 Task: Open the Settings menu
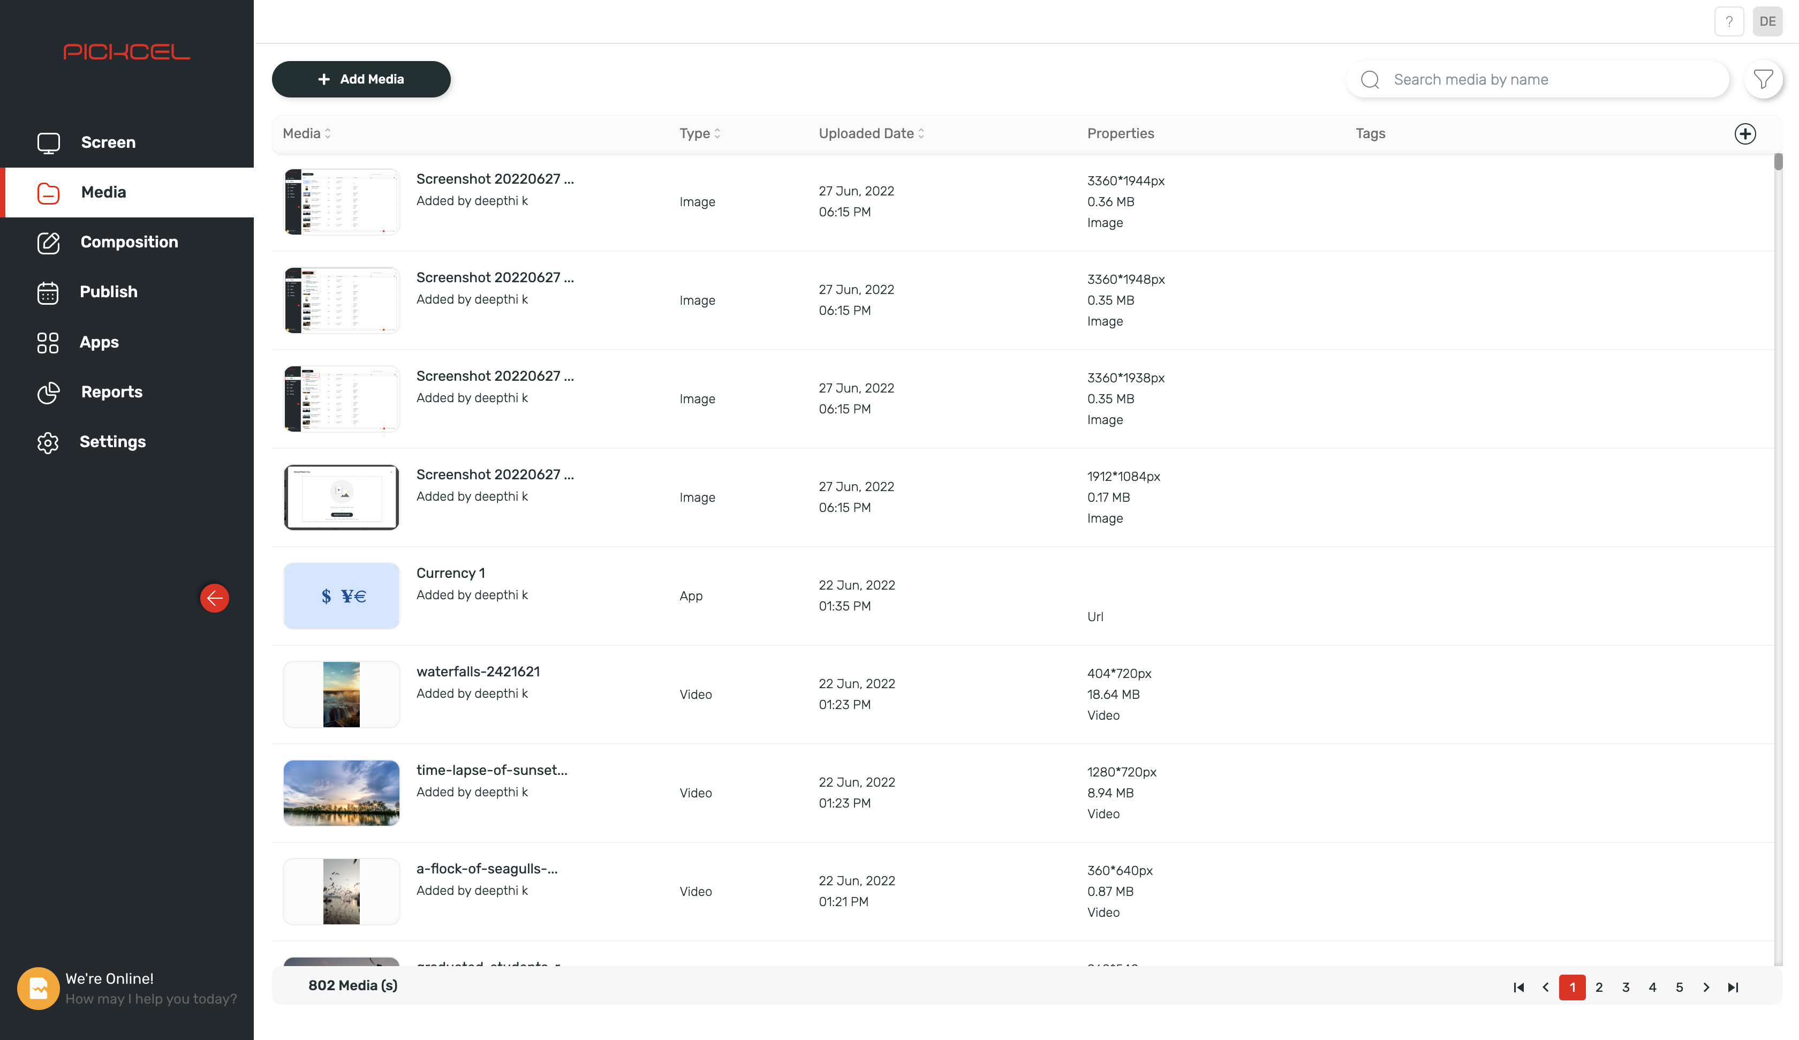pos(127,442)
